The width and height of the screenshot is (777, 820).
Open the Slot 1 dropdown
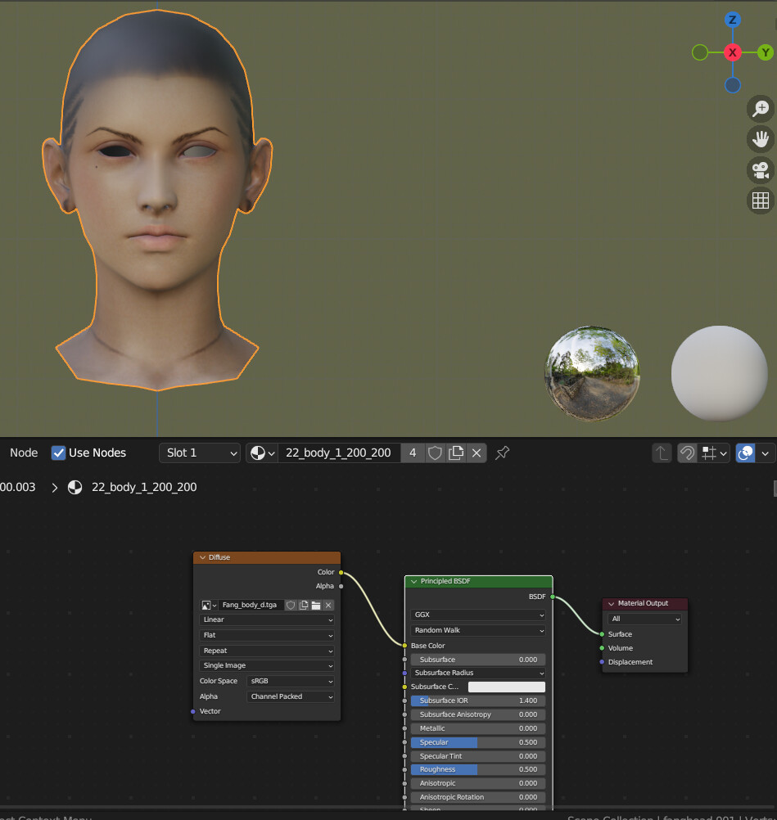(199, 453)
